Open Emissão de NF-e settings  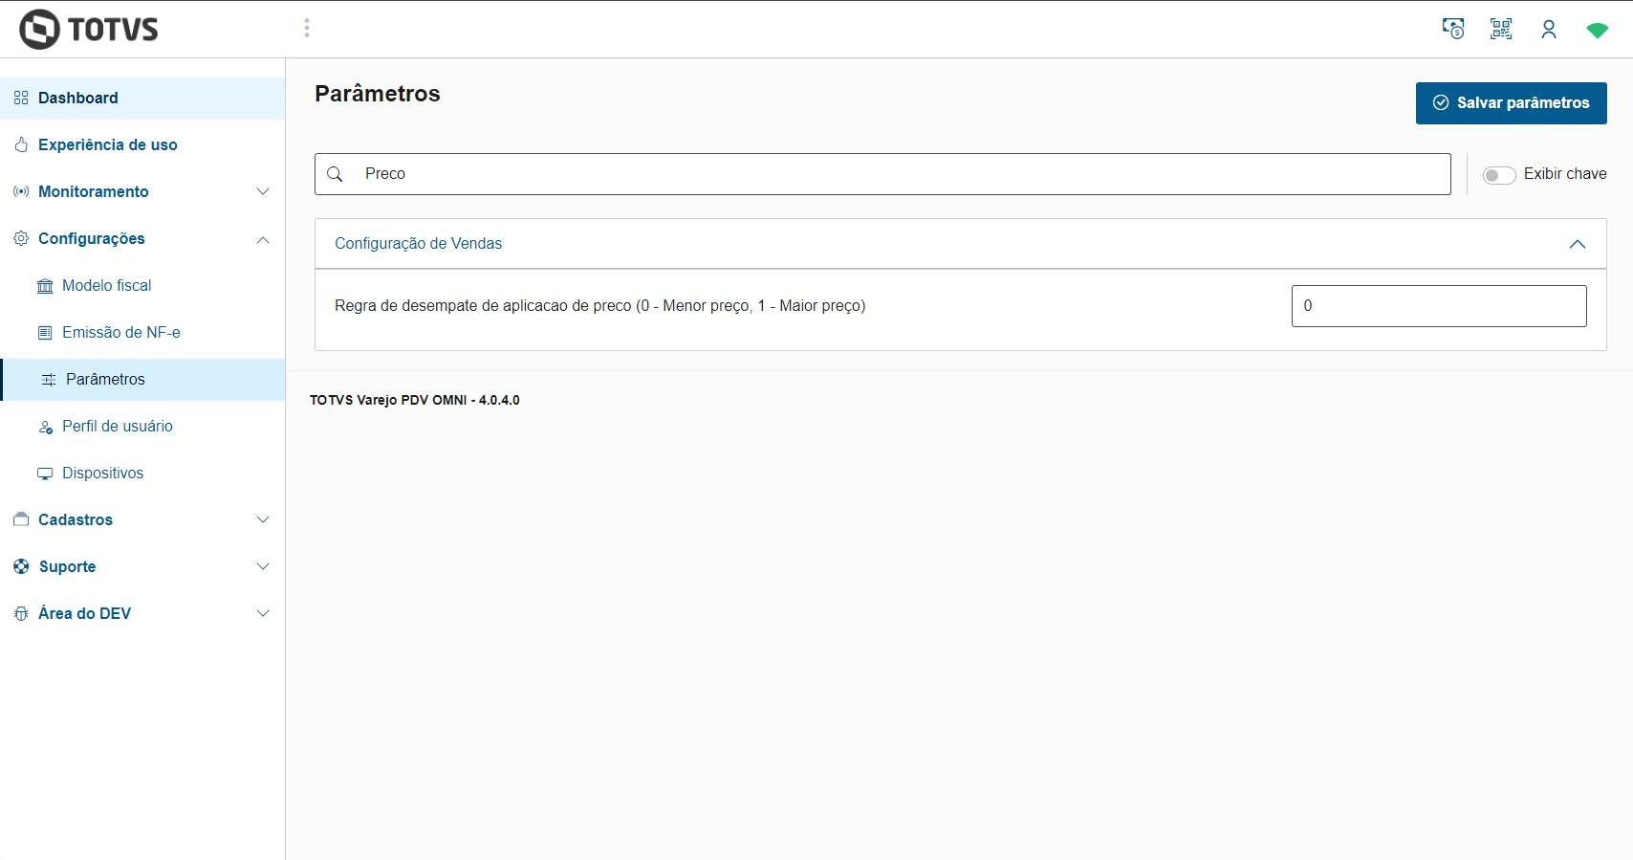click(142, 332)
